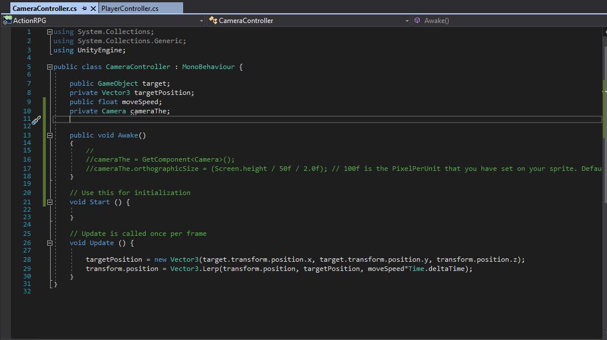Screen dimensions: 607x340
Task: Collapse the Update method block
Action: (50, 243)
